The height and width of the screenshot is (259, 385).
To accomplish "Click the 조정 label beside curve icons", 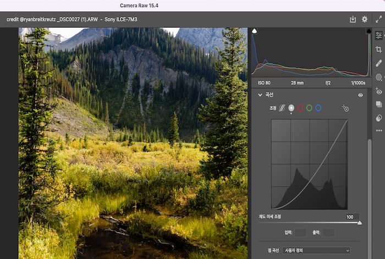I will (273, 108).
